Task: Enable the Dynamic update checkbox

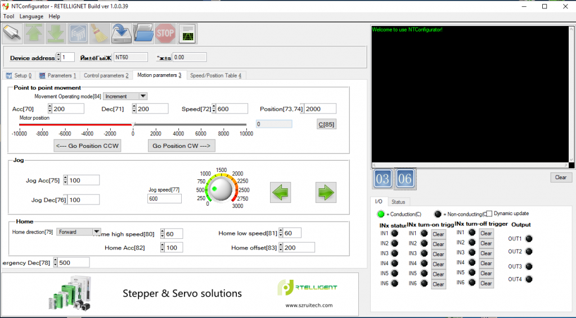Action: click(489, 213)
